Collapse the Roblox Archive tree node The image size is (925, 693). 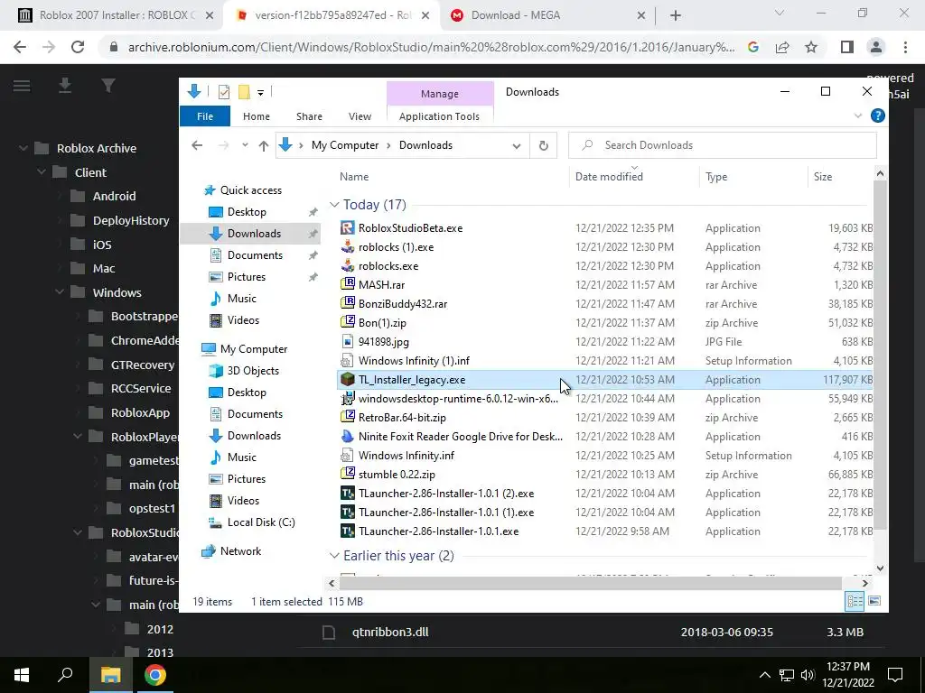(x=23, y=148)
